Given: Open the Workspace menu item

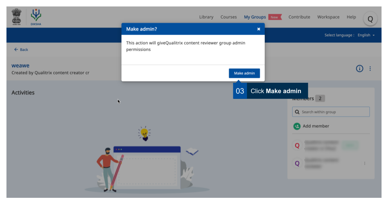Looking at the screenshot, I should point(328,17).
